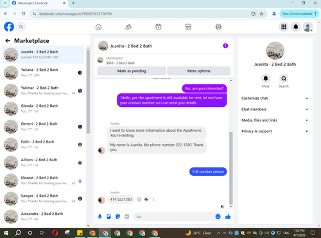Image resolution: width=321 pixels, height=238 pixels.
Task: Open Yuliana - 2 Bed 2 Bath conversation
Action: [43, 72]
